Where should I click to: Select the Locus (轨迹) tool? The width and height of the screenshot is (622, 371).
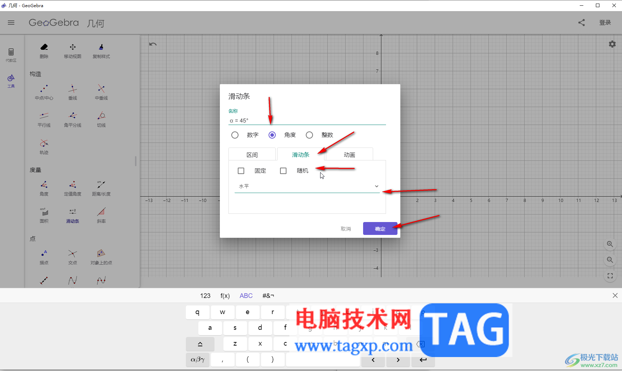44,147
